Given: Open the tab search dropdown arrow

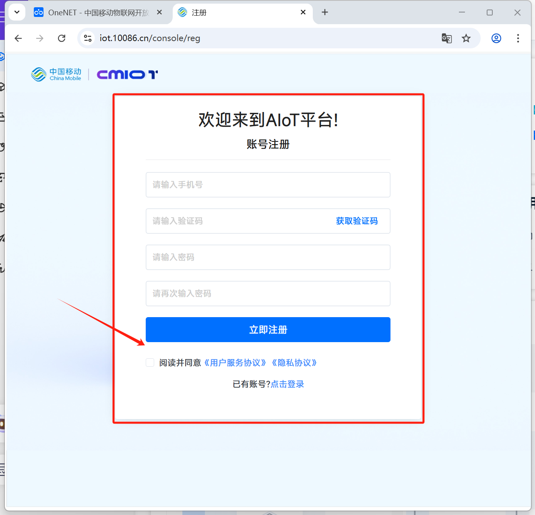Looking at the screenshot, I should click(x=17, y=12).
